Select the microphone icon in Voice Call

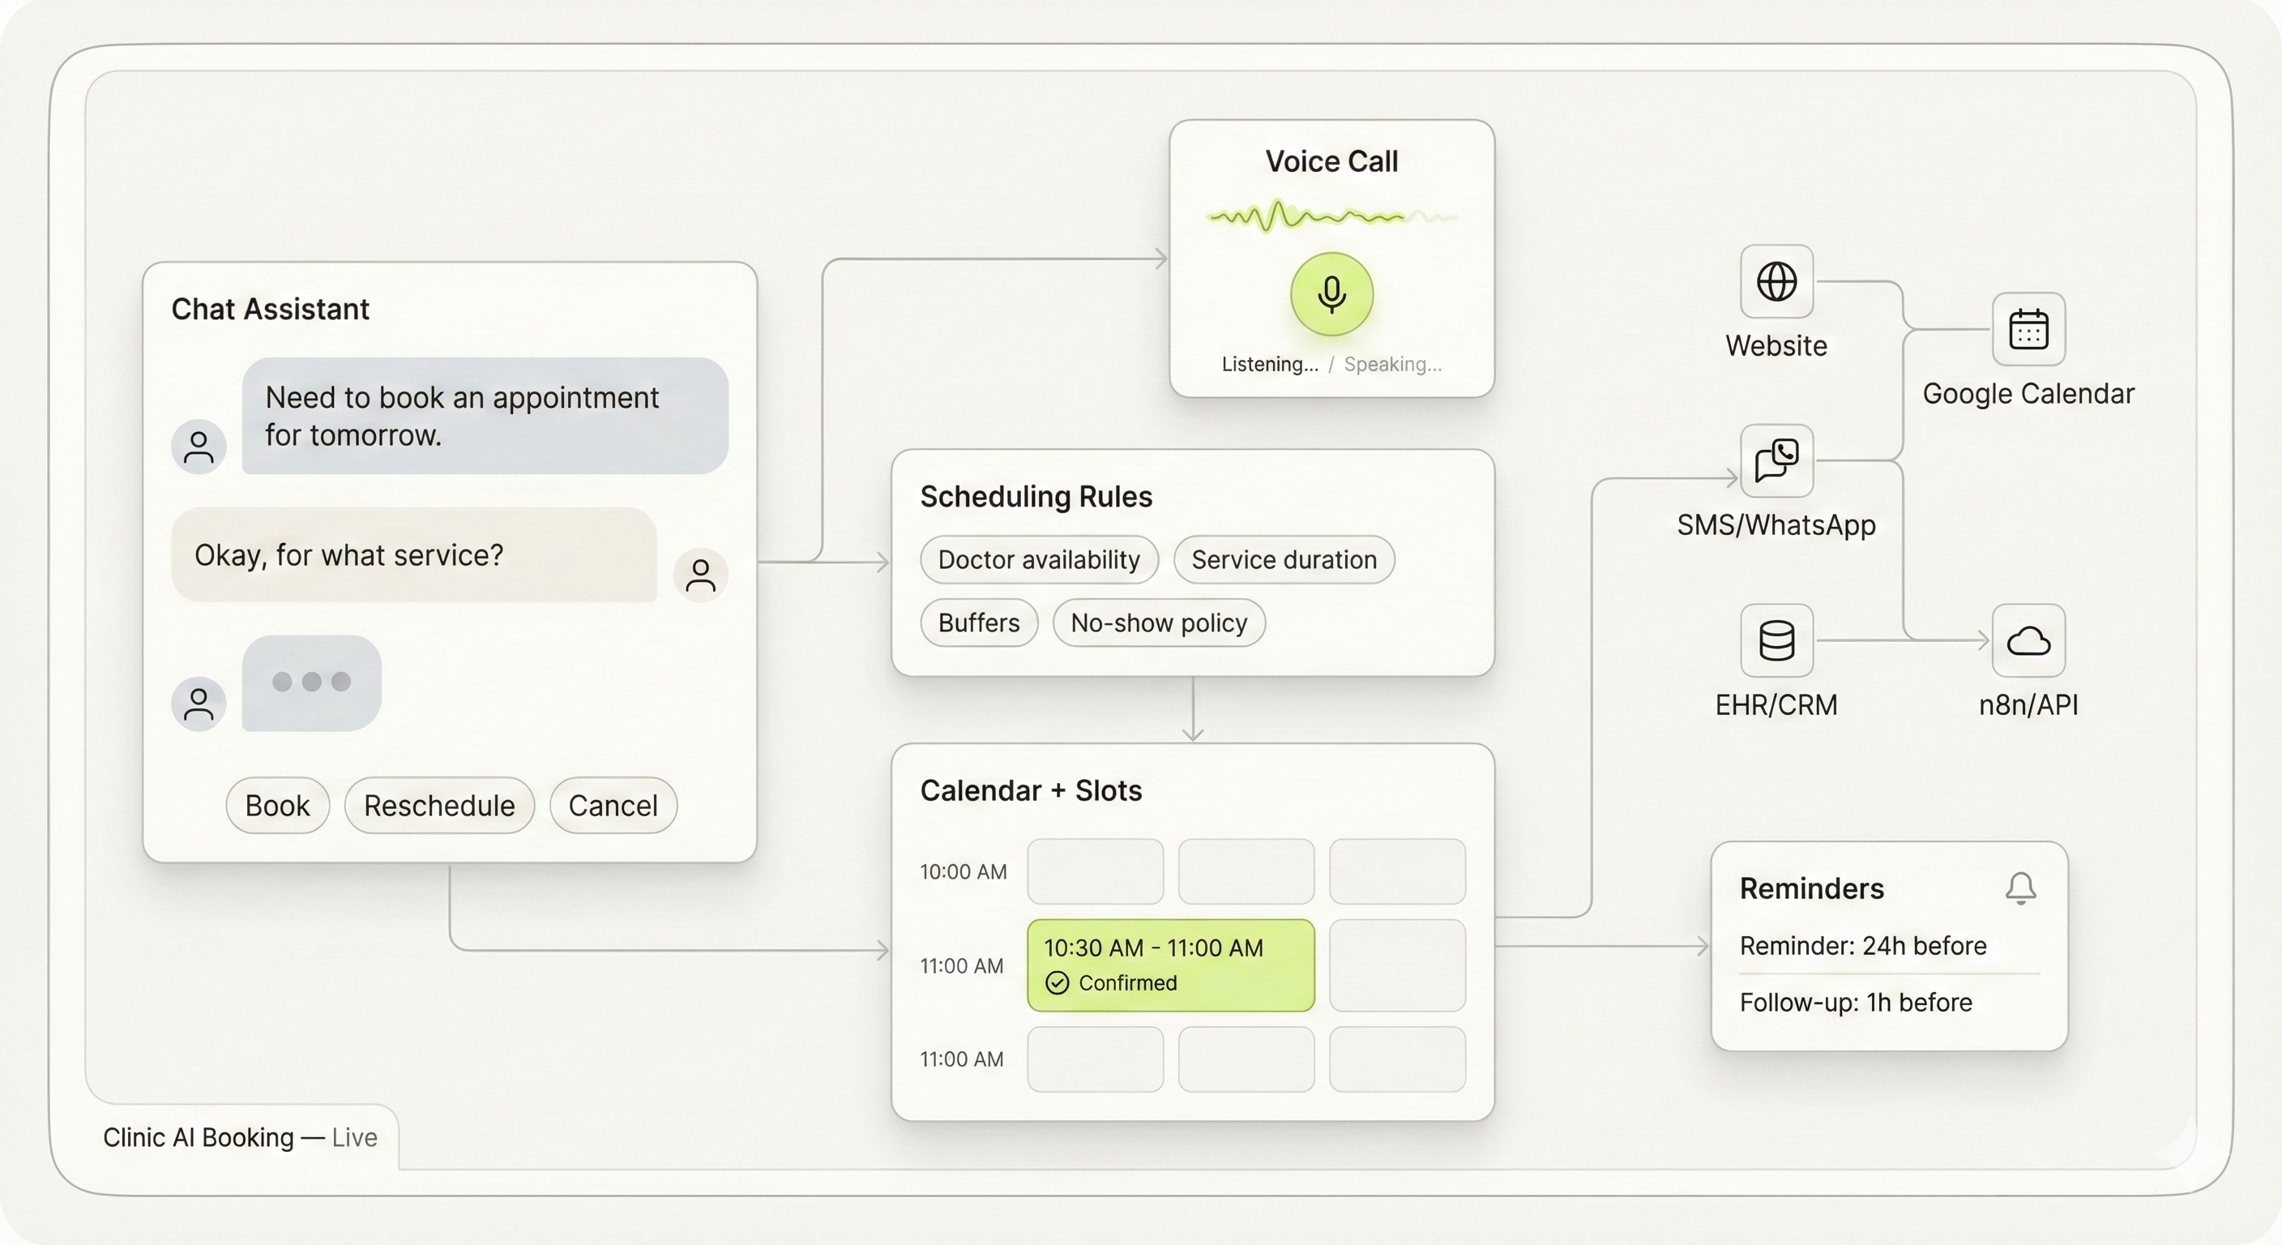tap(1331, 294)
